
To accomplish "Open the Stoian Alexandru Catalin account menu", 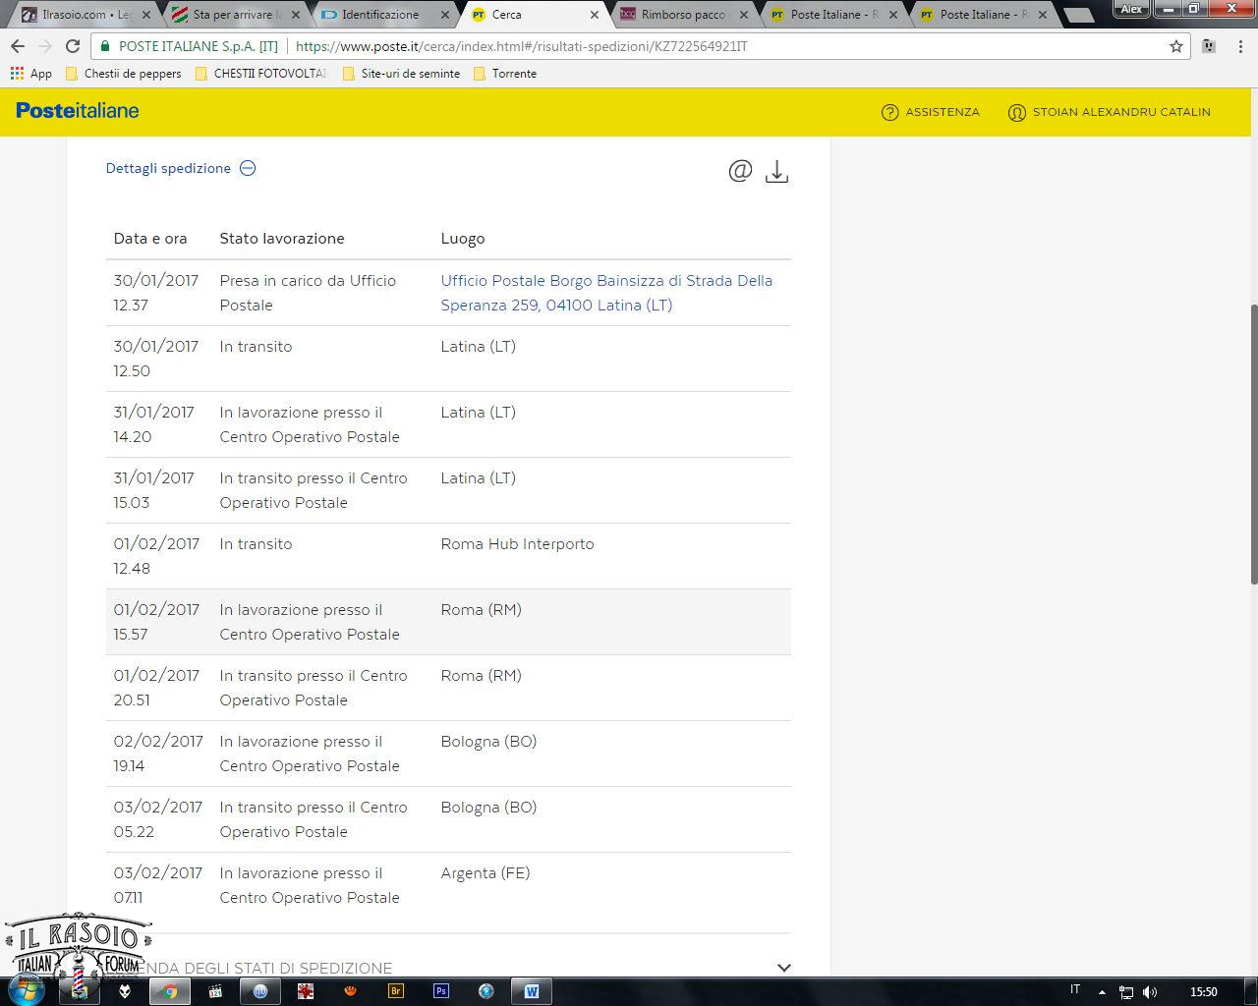I will [x=1110, y=112].
